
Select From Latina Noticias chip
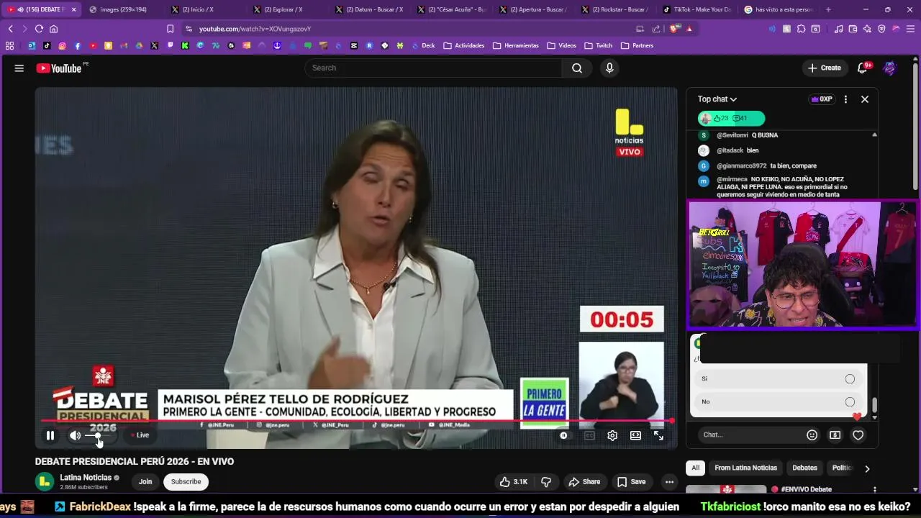tap(745, 468)
